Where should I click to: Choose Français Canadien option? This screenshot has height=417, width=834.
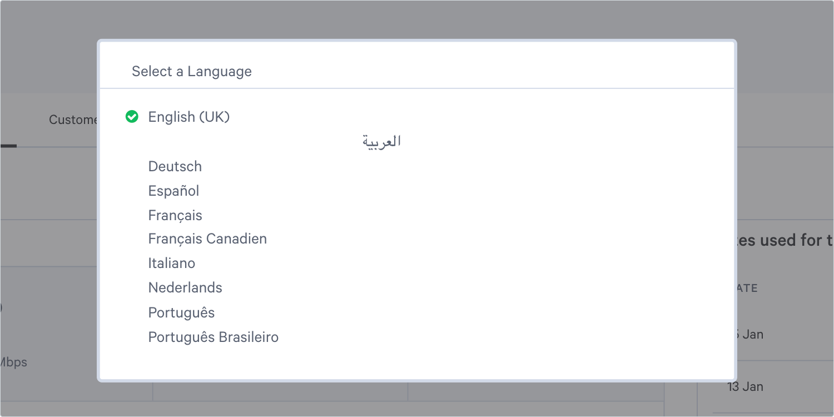207,239
